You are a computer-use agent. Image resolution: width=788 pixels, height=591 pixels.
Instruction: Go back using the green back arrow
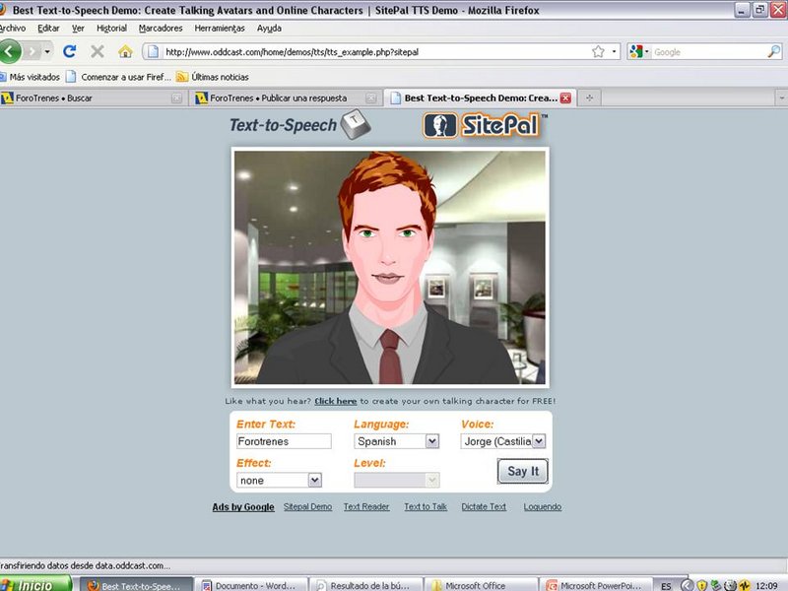click(x=10, y=51)
